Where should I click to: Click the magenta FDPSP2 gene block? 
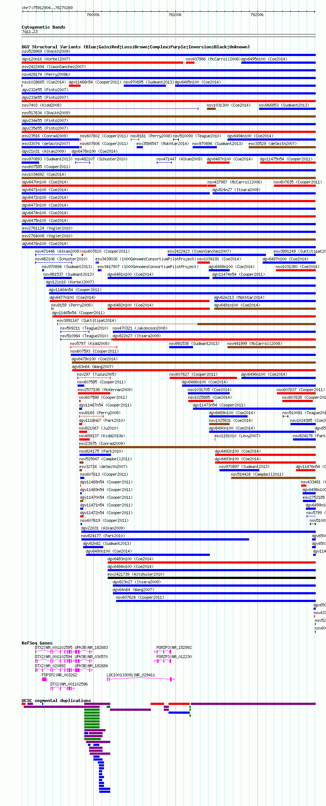point(44,679)
